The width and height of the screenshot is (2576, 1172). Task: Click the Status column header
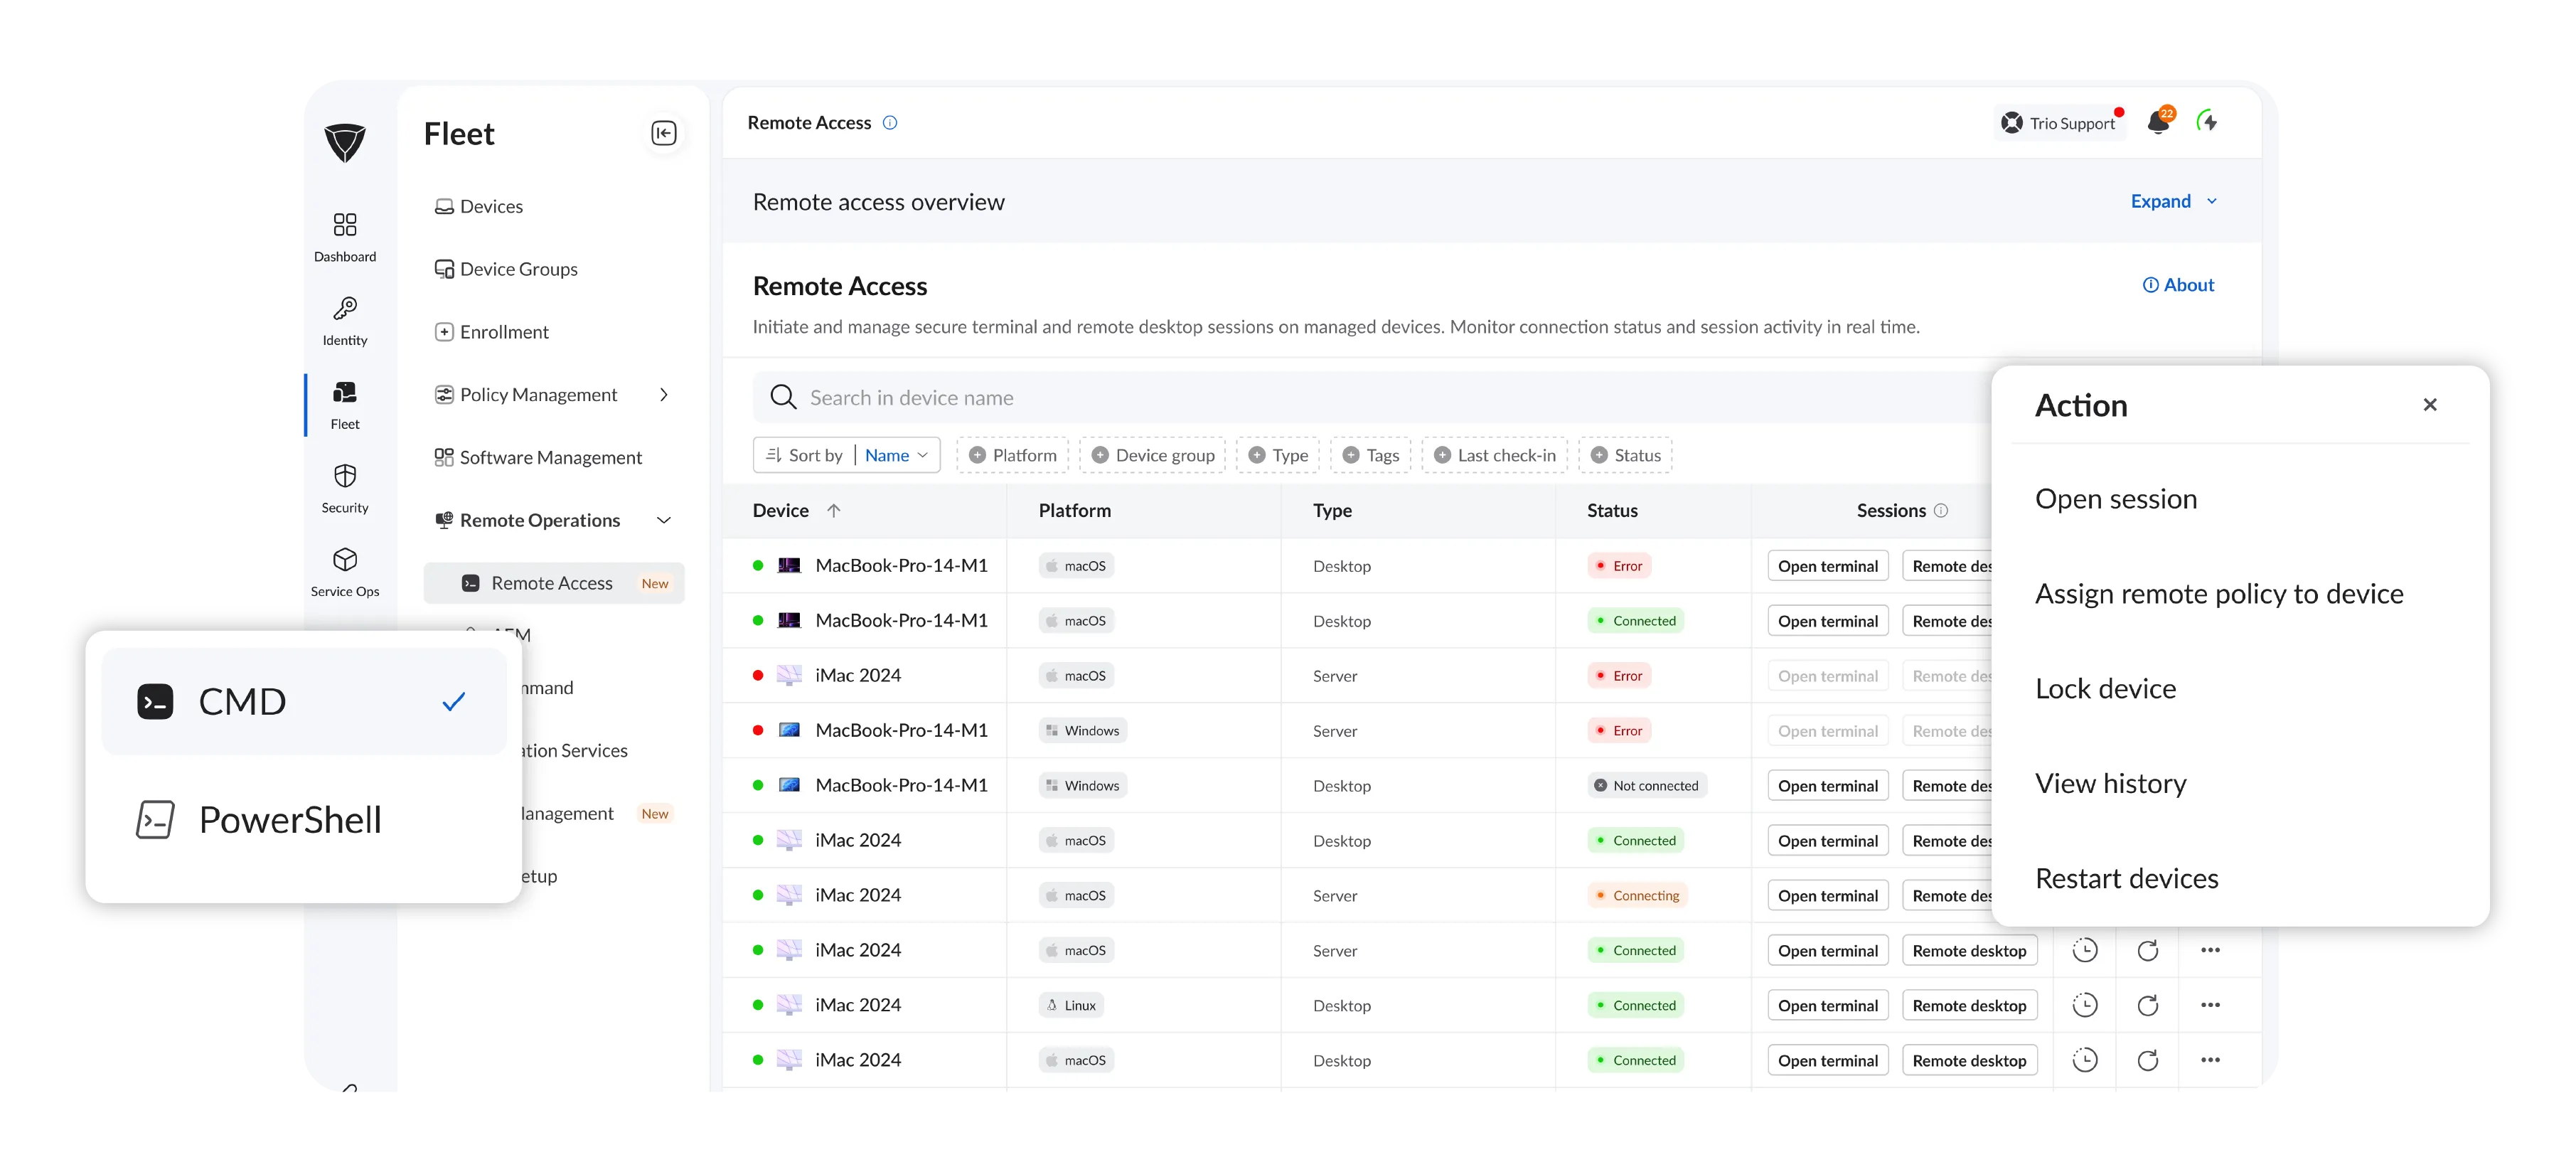[1612, 510]
